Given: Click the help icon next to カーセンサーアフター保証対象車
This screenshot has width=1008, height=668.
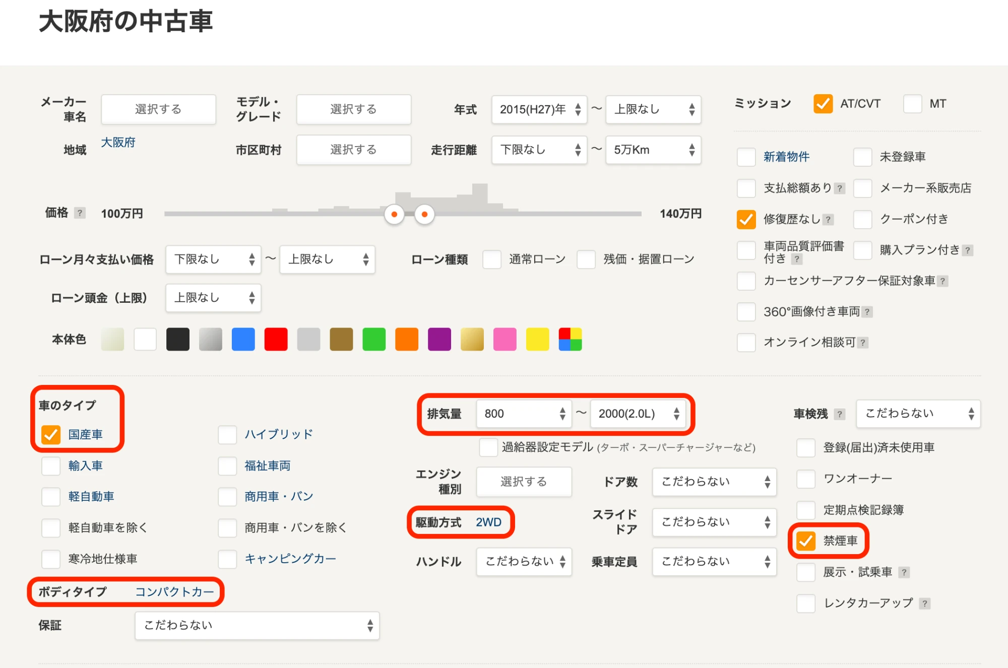Looking at the screenshot, I should (942, 281).
